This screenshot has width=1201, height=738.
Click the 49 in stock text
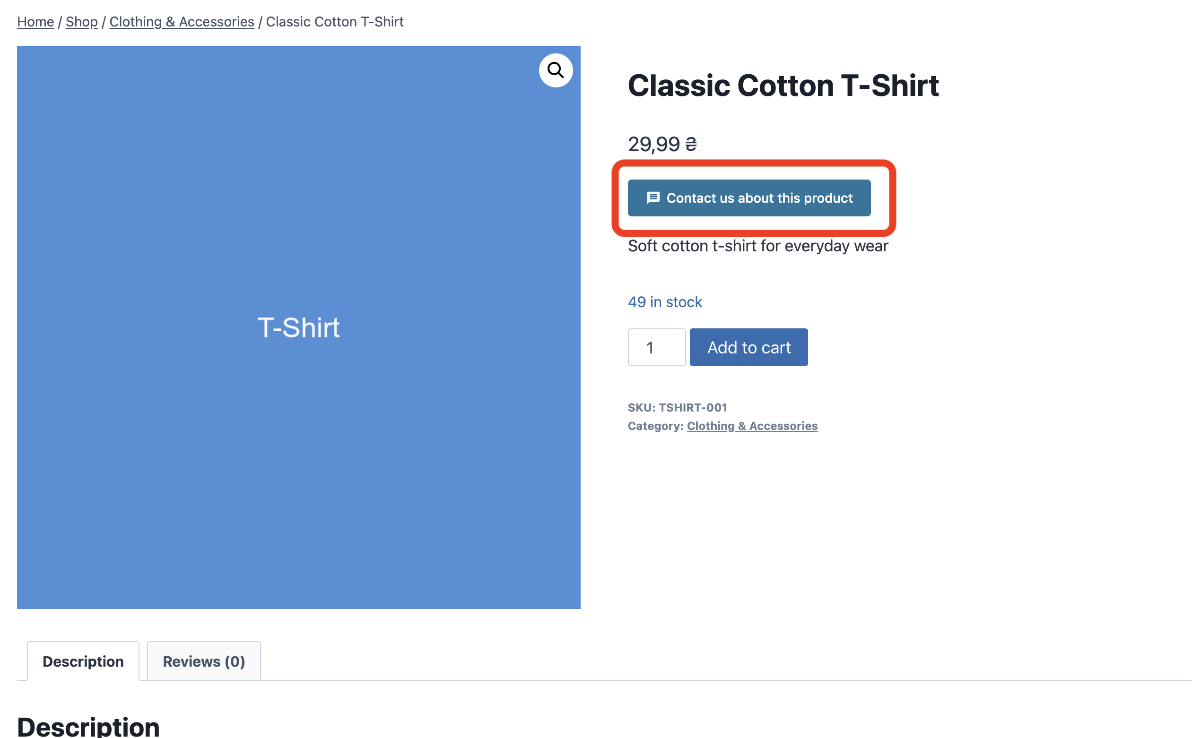pos(664,301)
